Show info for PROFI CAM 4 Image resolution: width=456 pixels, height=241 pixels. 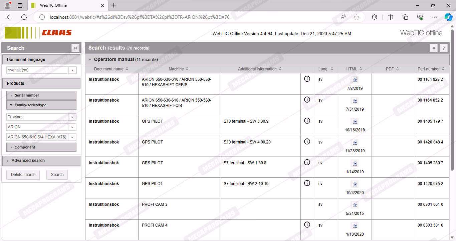307,225
